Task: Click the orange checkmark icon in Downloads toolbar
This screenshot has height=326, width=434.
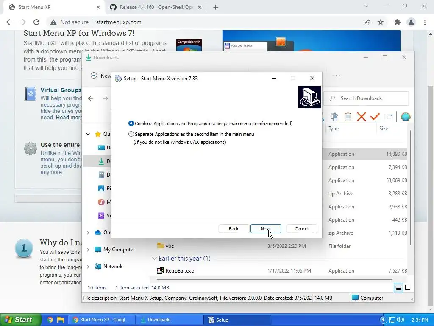Action: [x=375, y=117]
